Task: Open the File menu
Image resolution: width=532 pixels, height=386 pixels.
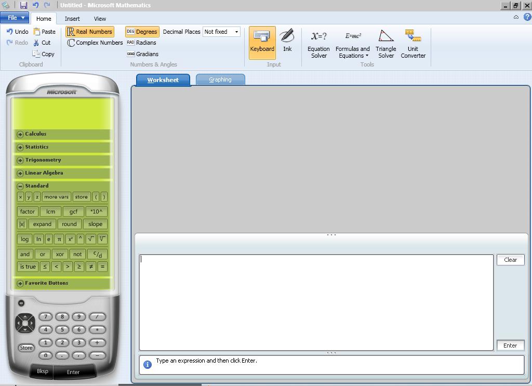Action: click(x=15, y=18)
